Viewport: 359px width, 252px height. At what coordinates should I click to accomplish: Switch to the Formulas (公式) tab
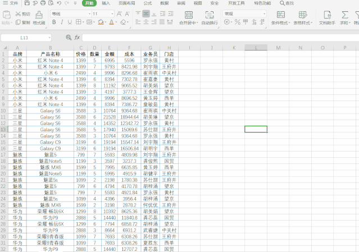(147, 3)
